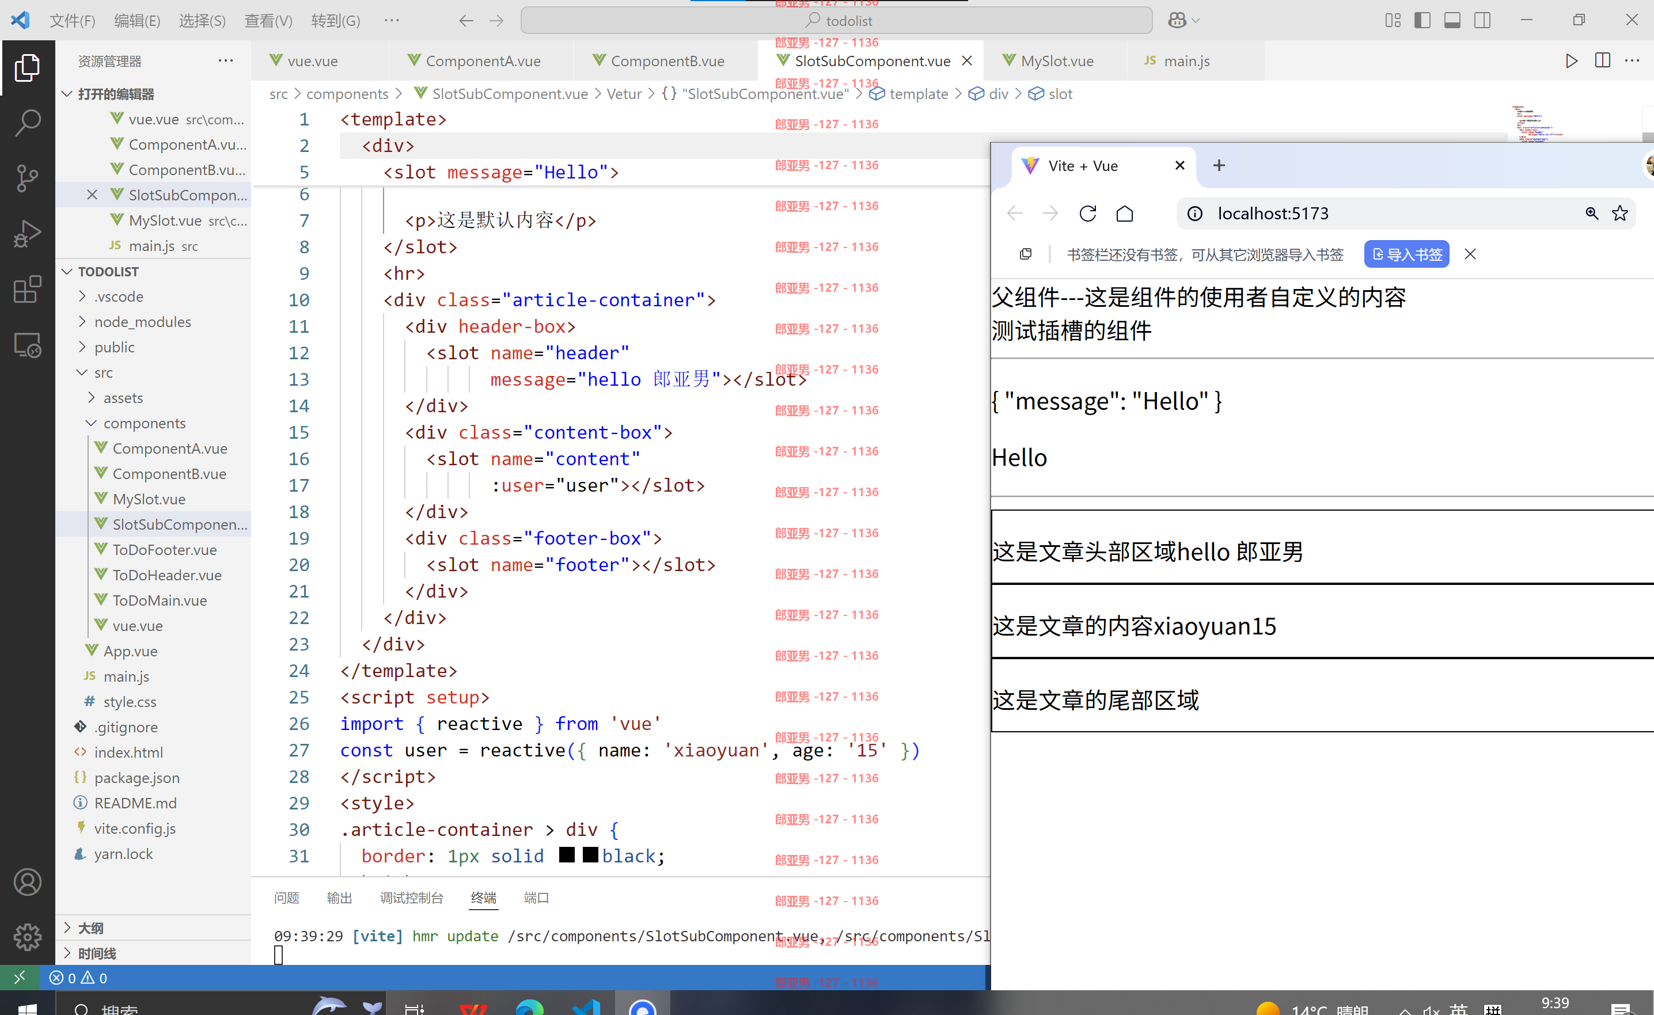This screenshot has height=1015, width=1654.
Task: Open a new browser tab
Action: click(x=1219, y=165)
